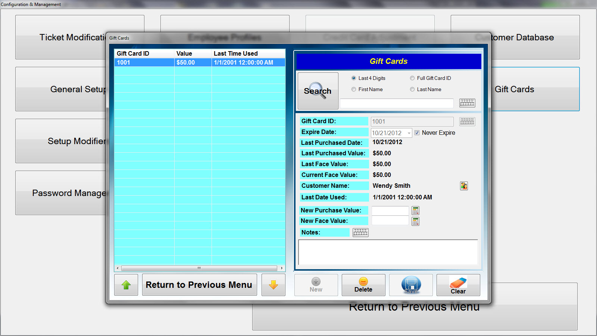
Task: Select the Last 4 Digits radio option
Action: [354, 78]
